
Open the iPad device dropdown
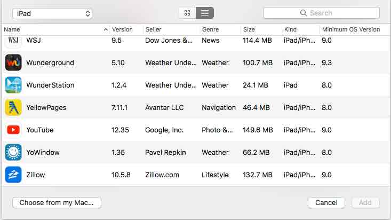coord(52,13)
